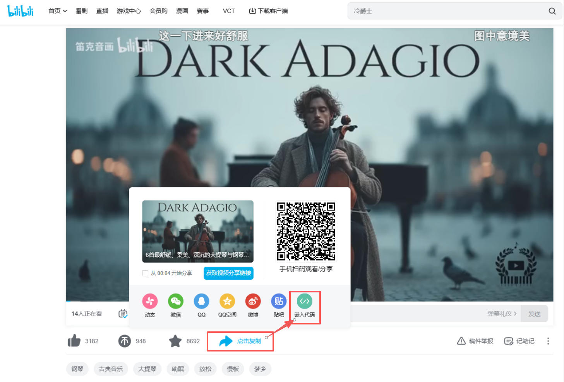This screenshot has height=382, width=564.
Task: Click the bilibili logo
Action: [21, 11]
